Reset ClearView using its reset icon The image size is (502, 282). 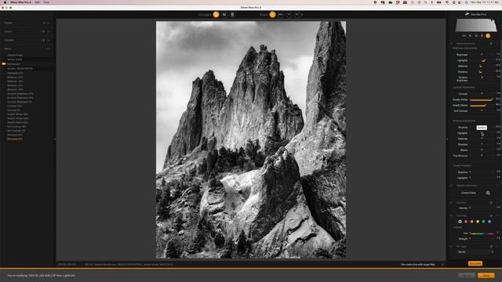point(491,203)
